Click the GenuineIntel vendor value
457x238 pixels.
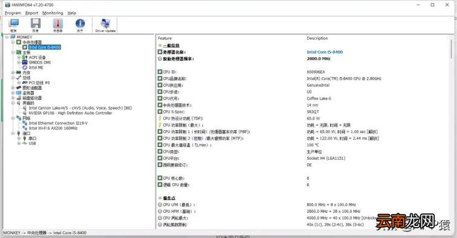pyautogui.click(x=318, y=85)
